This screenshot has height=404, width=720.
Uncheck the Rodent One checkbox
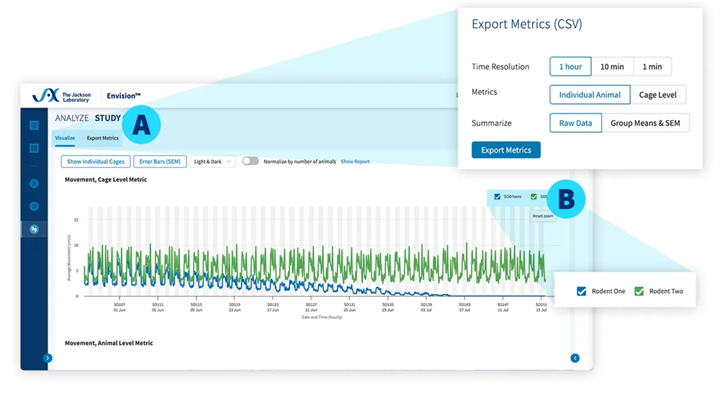pos(582,292)
